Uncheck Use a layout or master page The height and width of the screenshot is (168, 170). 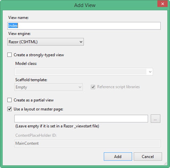(10, 109)
